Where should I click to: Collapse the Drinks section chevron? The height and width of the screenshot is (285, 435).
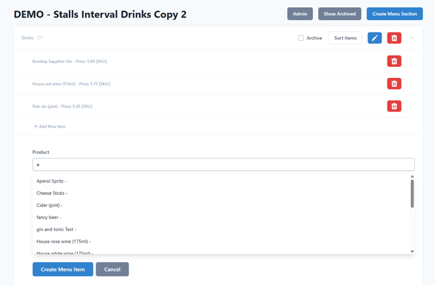point(412,38)
